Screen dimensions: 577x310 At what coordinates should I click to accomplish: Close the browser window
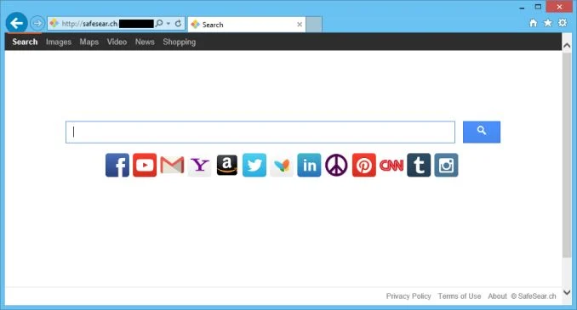[559, 7]
